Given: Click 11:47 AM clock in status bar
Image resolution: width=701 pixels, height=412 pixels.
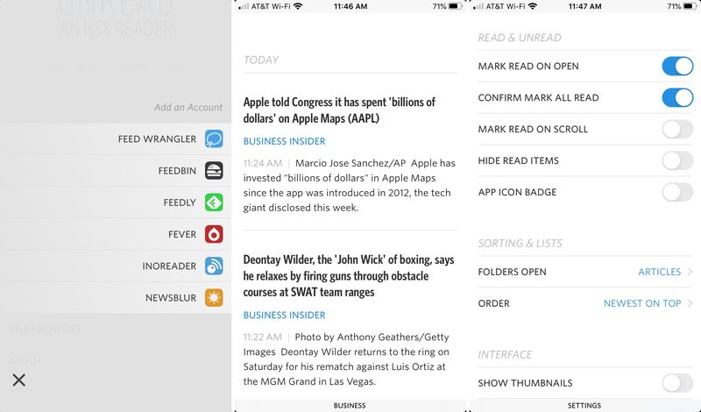Looking at the screenshot, I should (584, 6).
